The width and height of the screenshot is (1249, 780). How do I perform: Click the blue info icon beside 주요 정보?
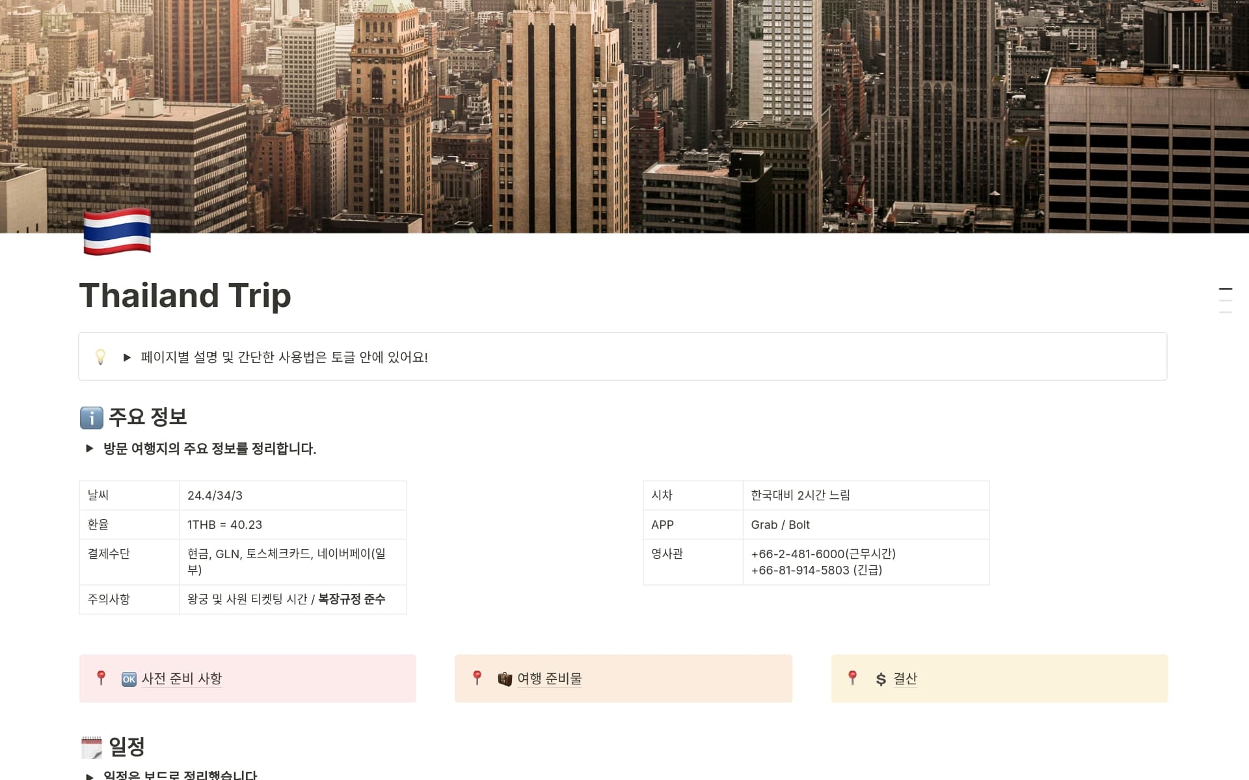point(91,418)
